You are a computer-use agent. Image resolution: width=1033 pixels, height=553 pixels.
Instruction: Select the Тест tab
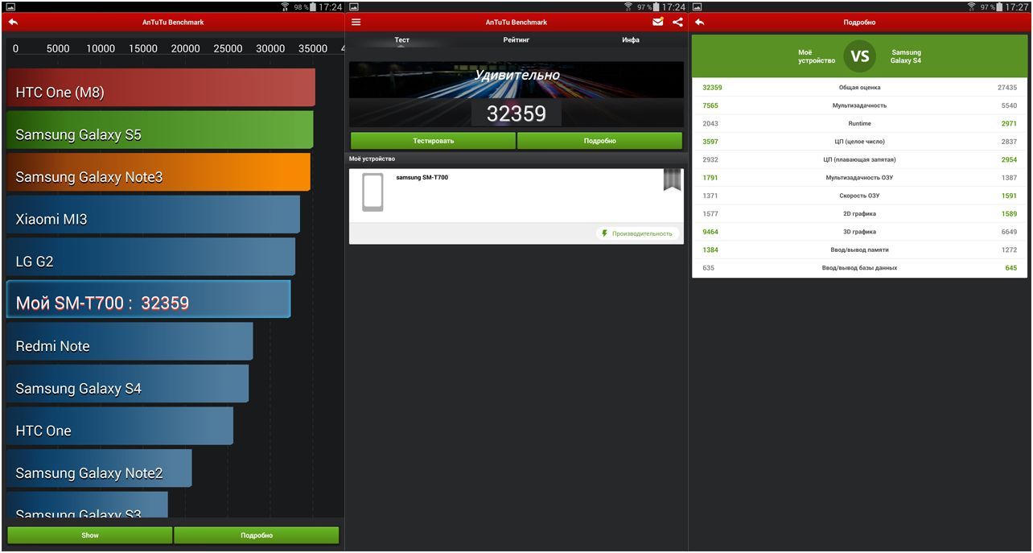401,40
